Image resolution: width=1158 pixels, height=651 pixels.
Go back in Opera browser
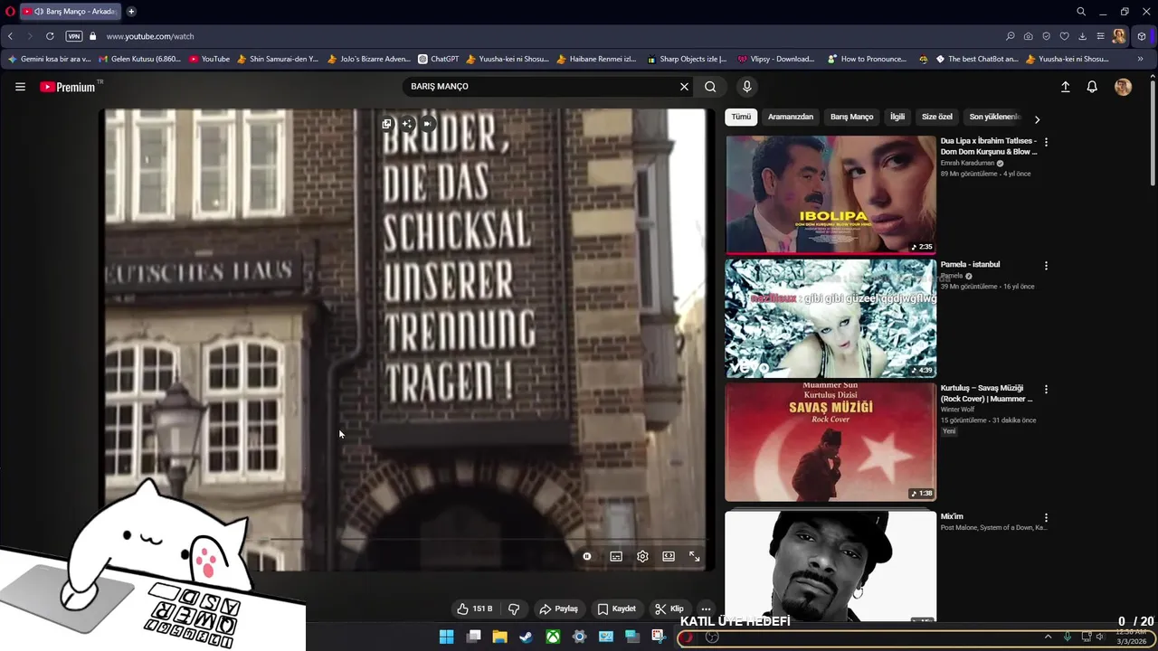10,36
